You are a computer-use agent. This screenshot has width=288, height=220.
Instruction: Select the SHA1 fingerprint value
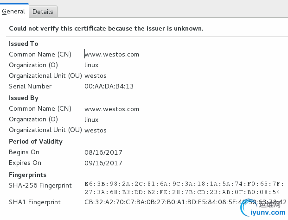pos(186,202)
